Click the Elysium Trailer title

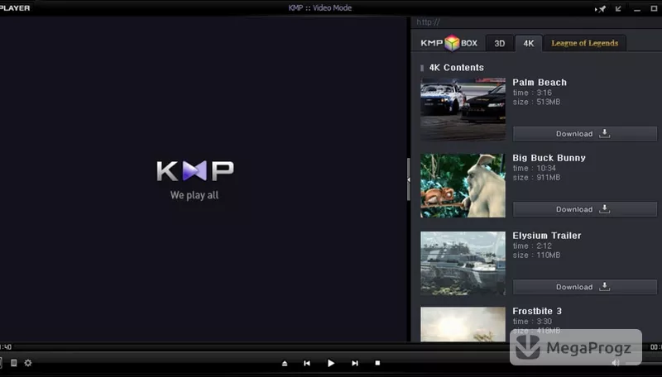(x=547, y=236)
